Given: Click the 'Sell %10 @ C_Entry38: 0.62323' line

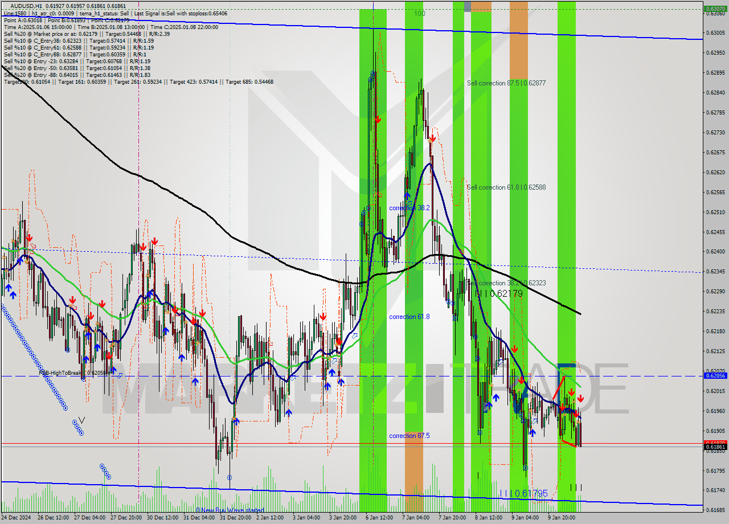Looking at the screenshot, I should [79, 41].
